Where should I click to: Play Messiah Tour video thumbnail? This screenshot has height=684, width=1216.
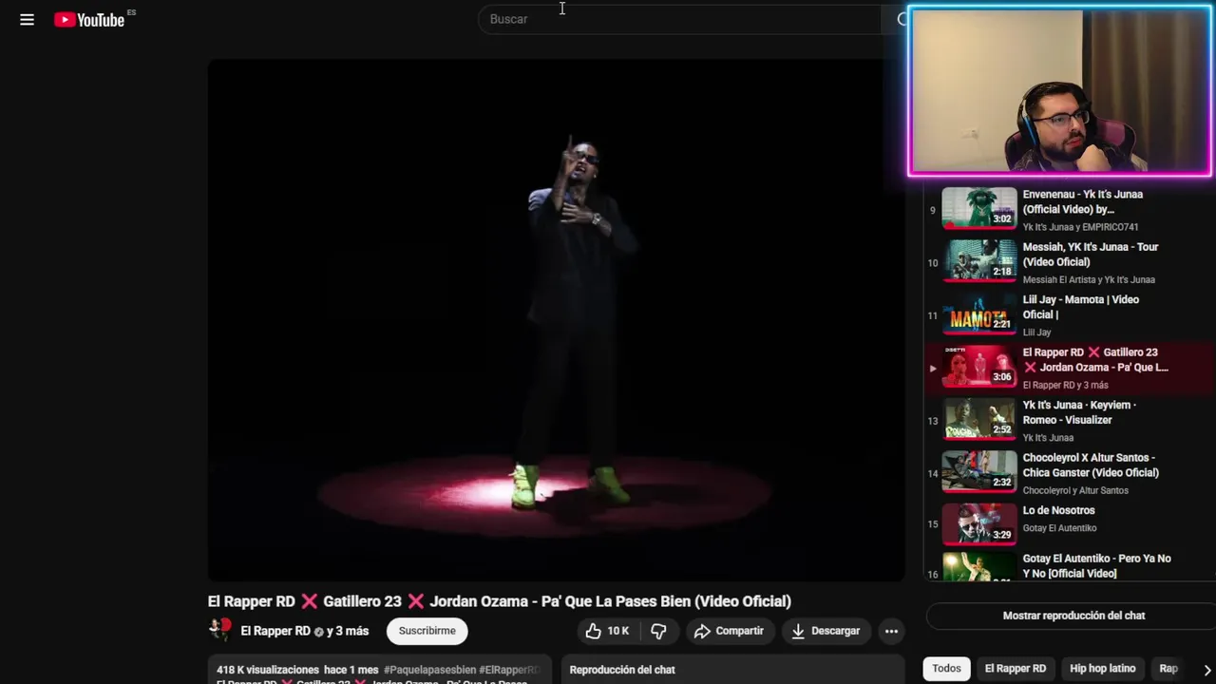tap(978, 261)
